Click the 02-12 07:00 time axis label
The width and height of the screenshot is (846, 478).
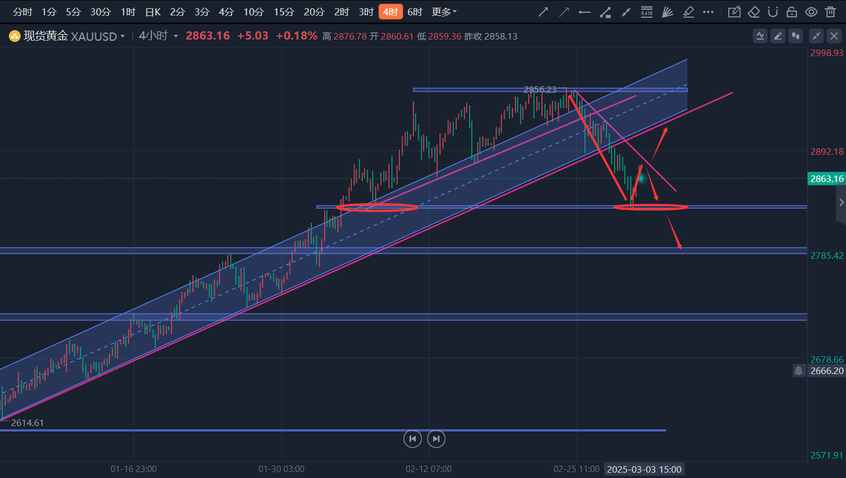(429, 469)
